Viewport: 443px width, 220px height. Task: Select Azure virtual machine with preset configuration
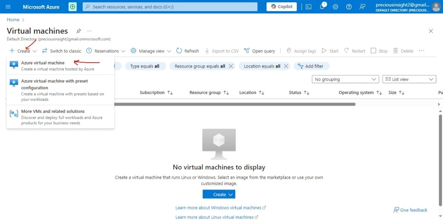tap(60, 90)
